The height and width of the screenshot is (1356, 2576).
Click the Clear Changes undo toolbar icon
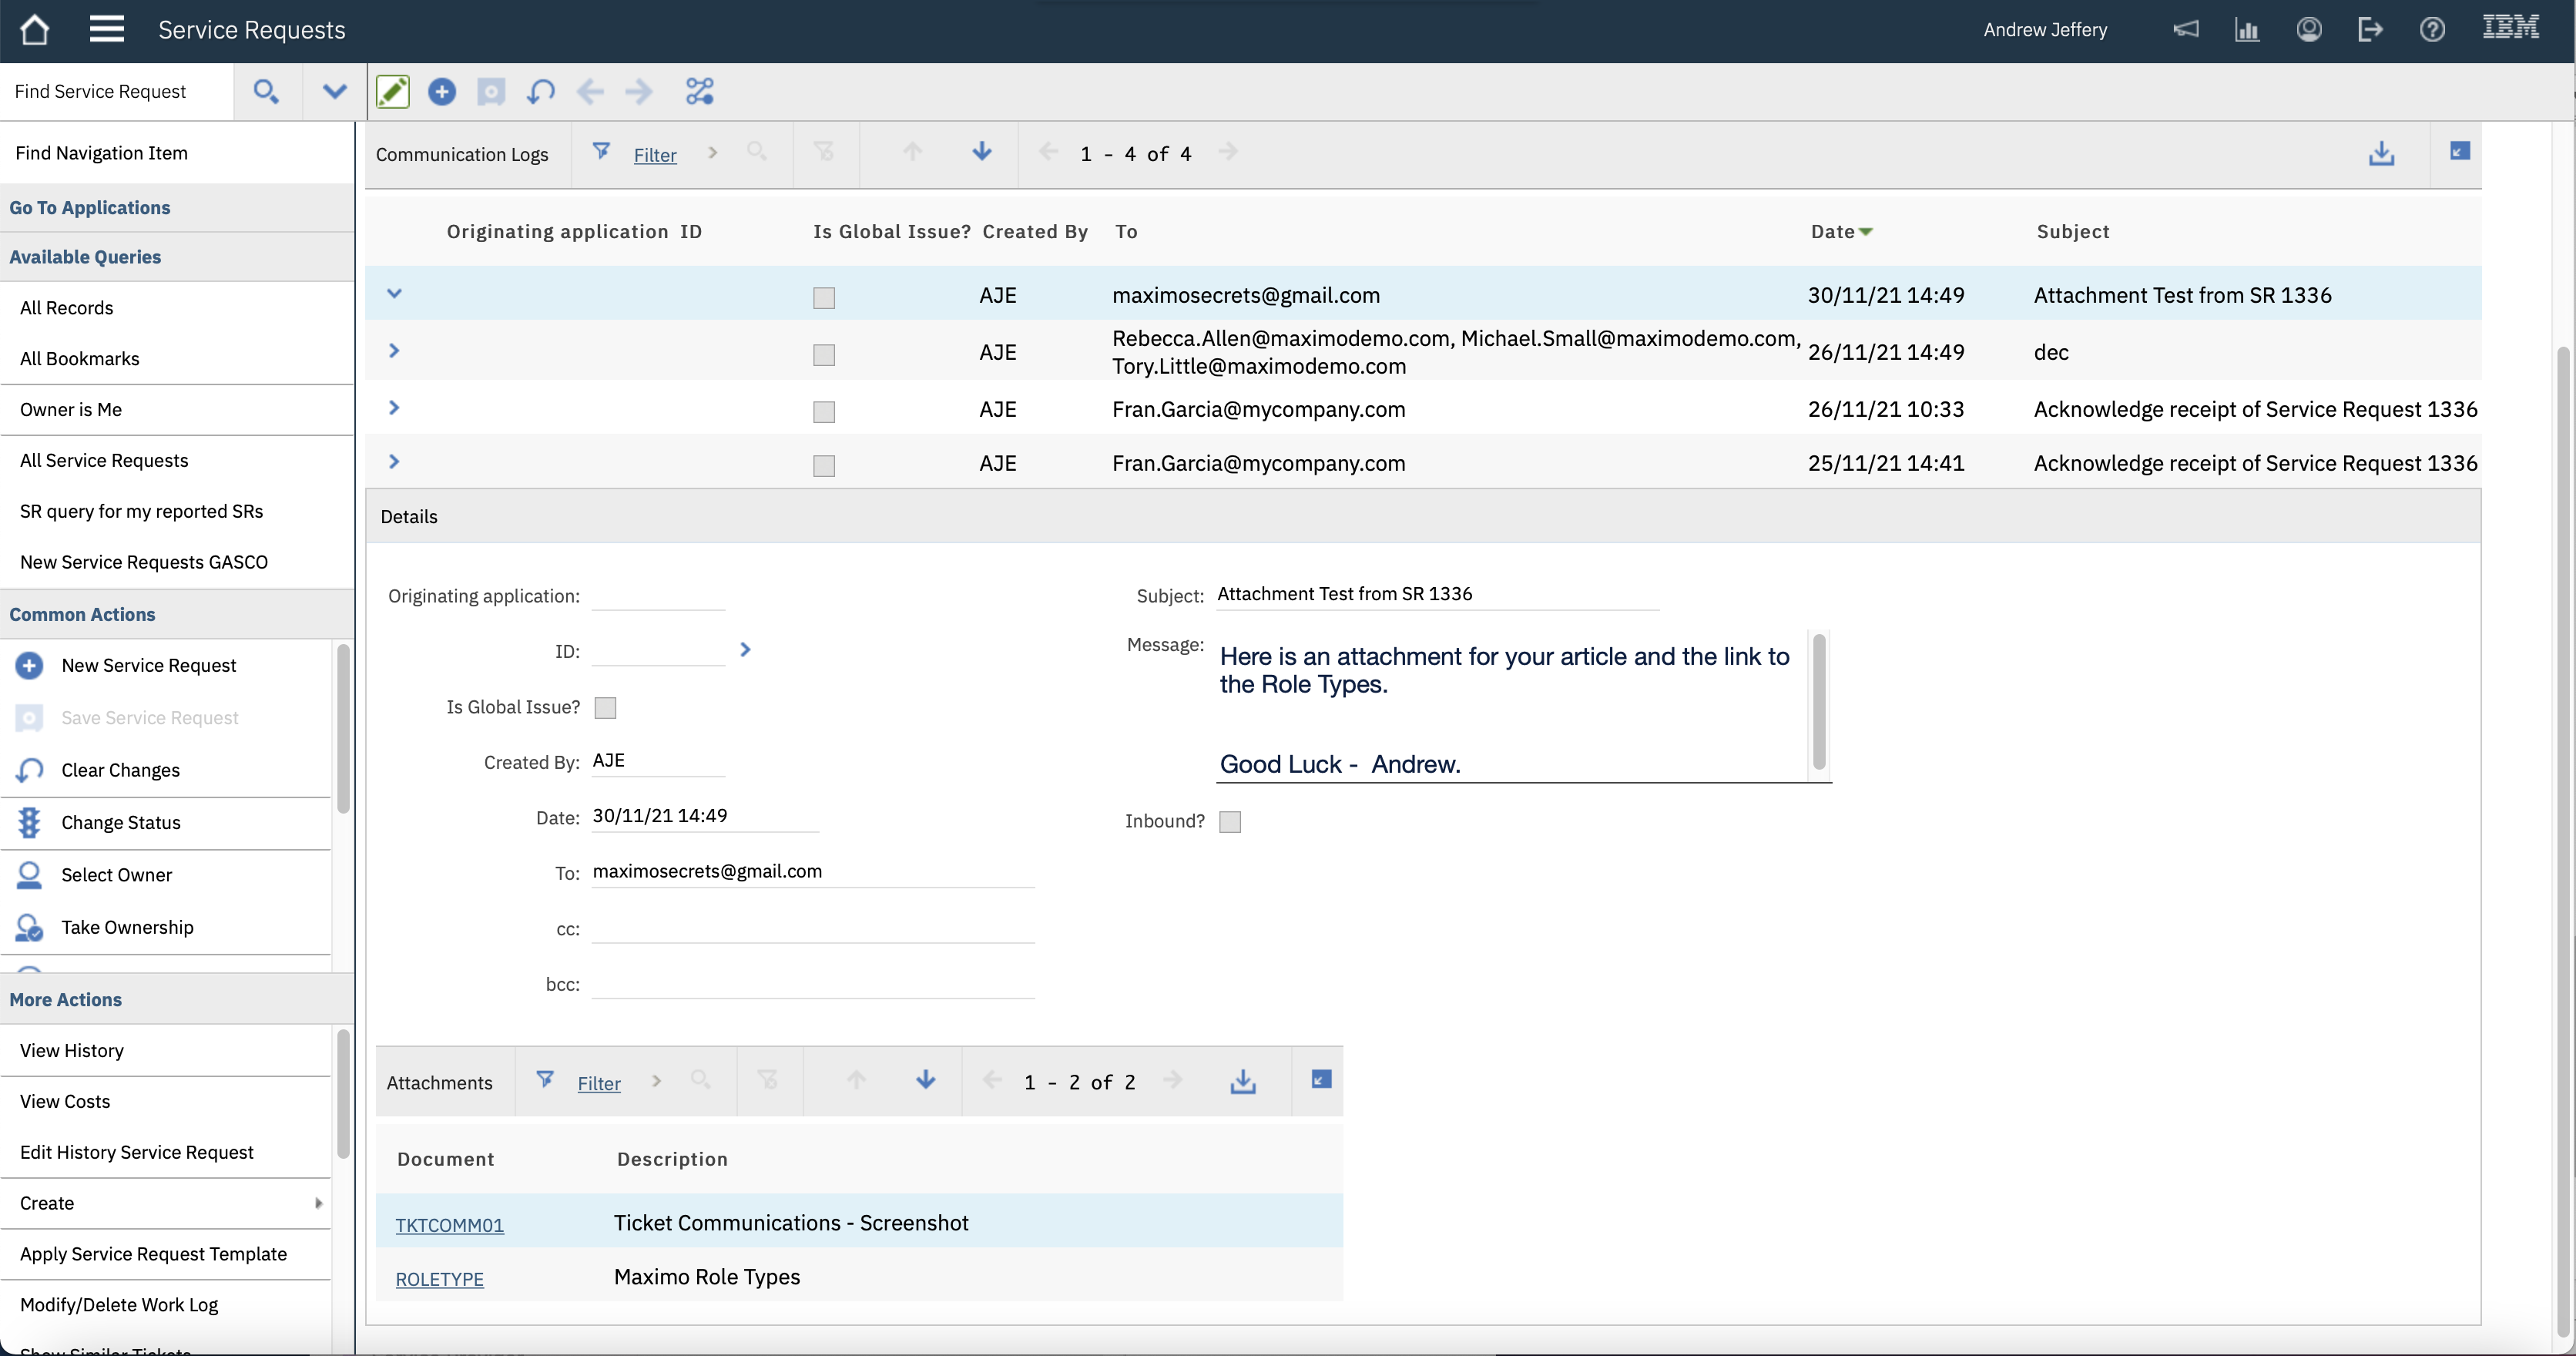point(540,92)
